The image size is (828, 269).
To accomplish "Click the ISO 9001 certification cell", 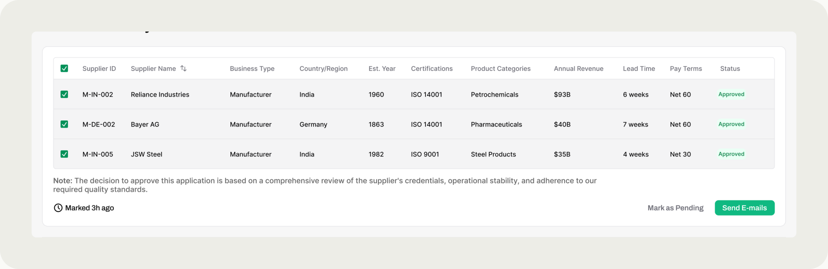I will click(x=425, y=154).
